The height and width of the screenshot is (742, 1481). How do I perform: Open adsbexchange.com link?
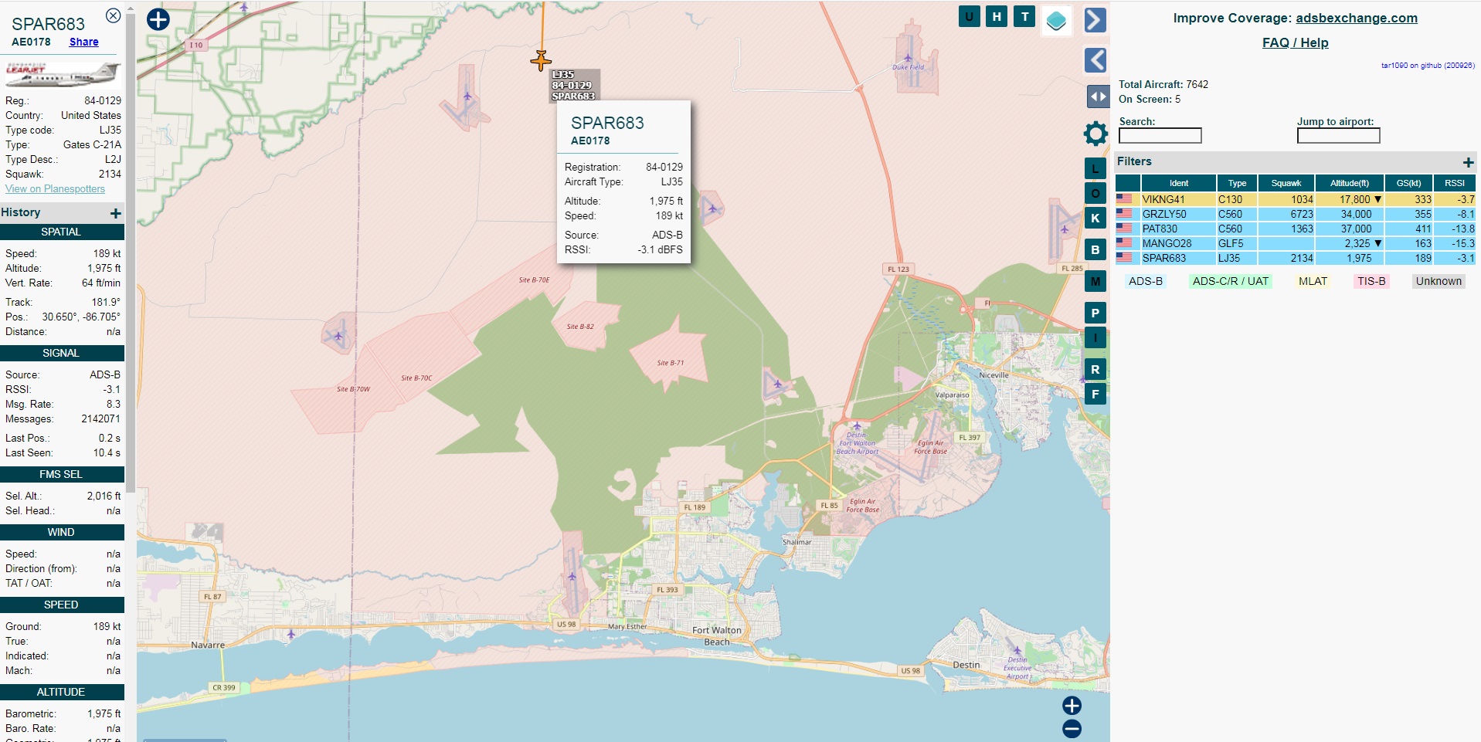(1357, 19)
